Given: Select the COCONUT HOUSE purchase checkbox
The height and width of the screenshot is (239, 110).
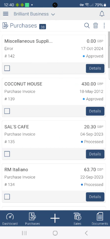Looking at the screenshot, I should click(x=7, y=111).
